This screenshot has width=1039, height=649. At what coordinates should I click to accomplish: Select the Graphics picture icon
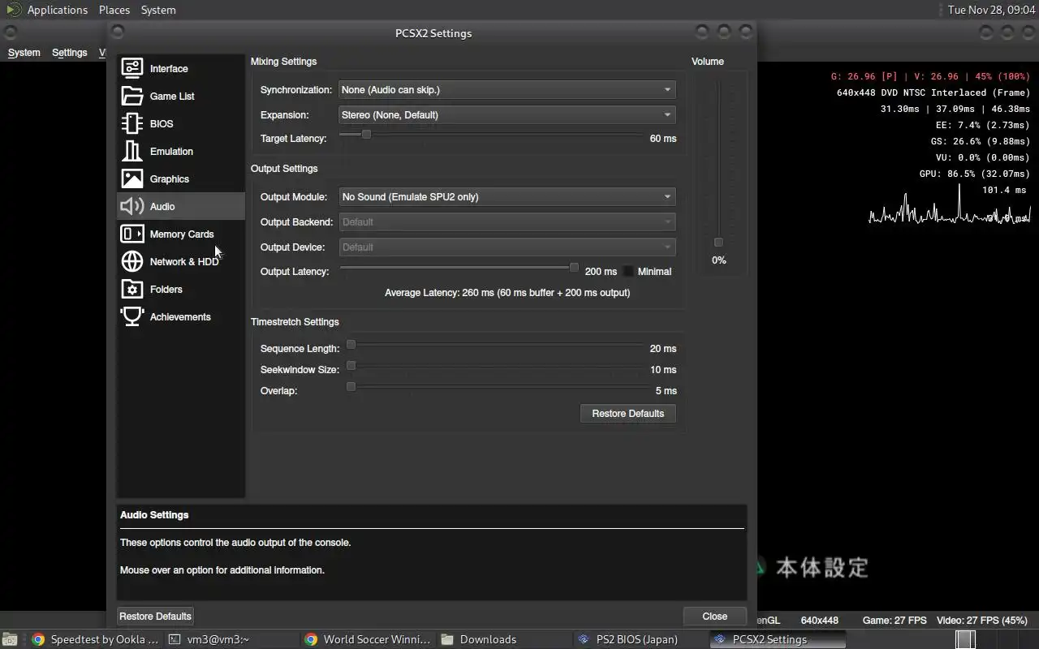click(x=132, y=178)
